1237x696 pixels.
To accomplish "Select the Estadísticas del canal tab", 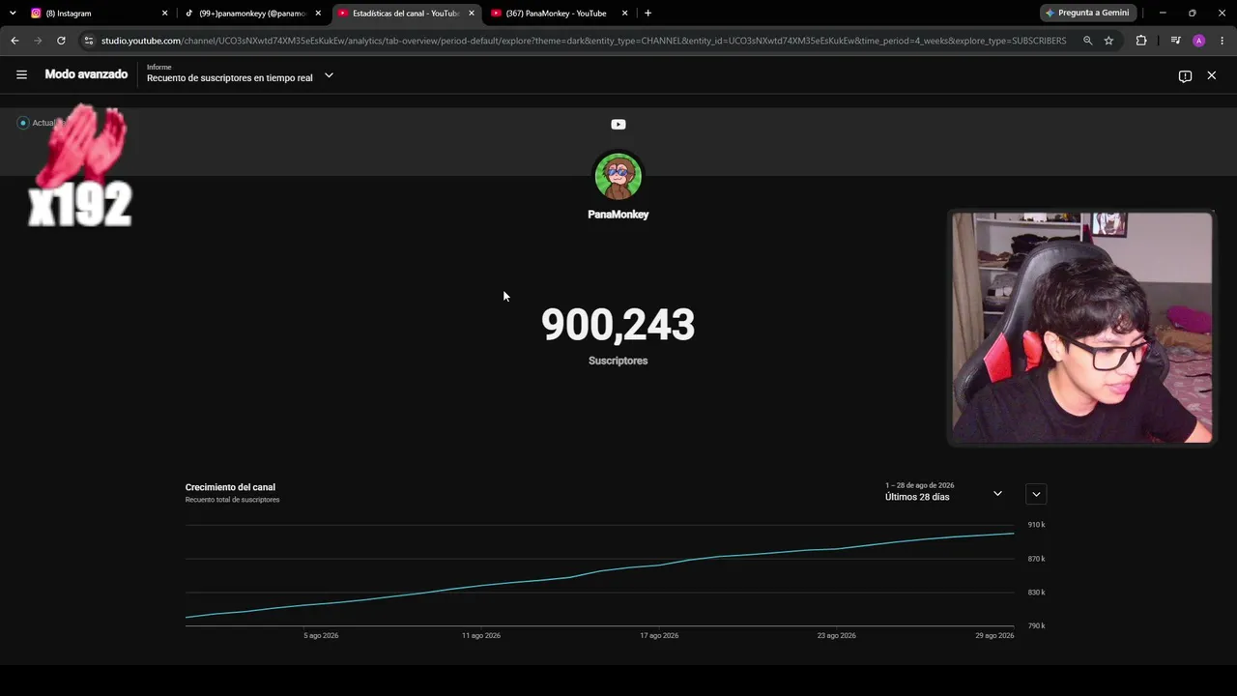I will (x=406, y=14).
